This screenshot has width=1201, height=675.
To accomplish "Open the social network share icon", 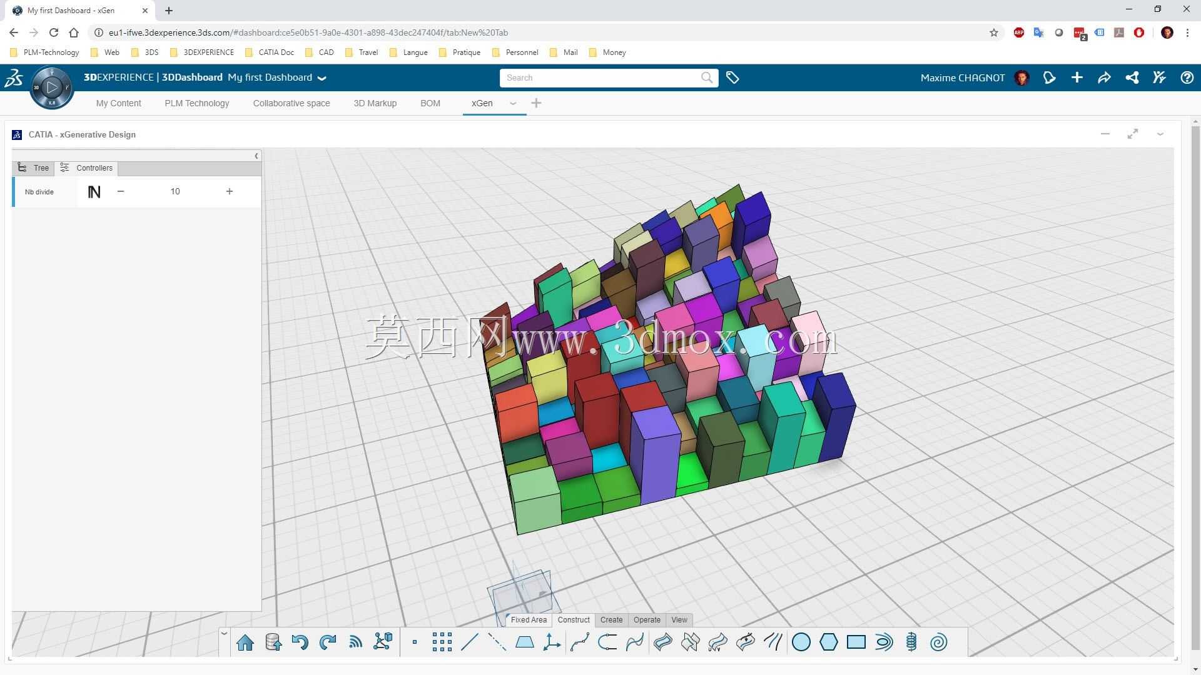I will tap(1132, 77).
